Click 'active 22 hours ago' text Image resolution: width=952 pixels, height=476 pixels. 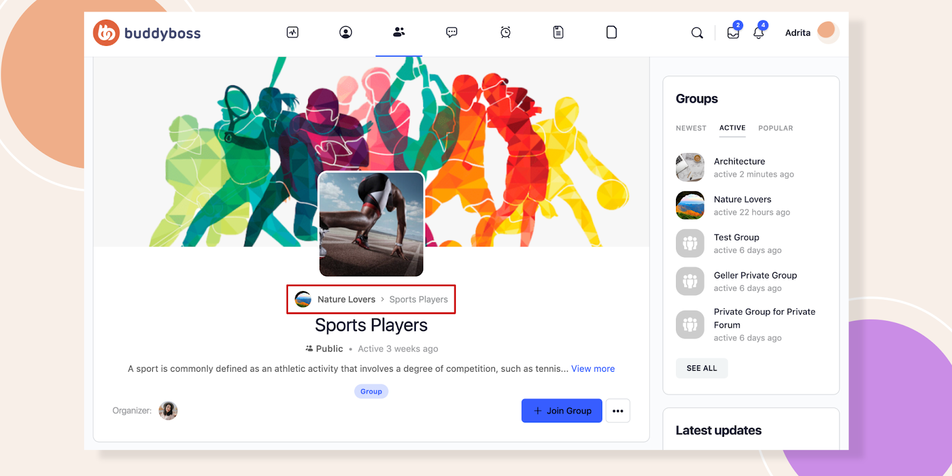pos(752,212)
